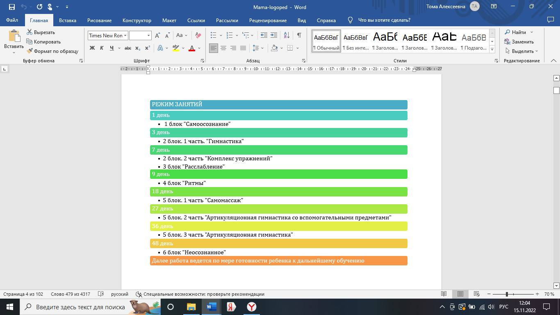Align text to the left

pos(213,48)
